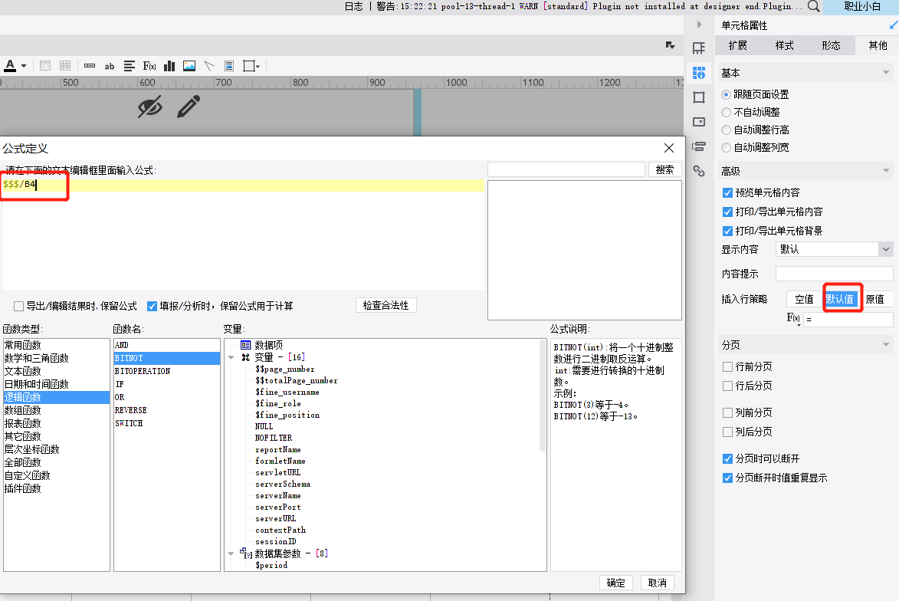The image size is (899, 601).
Task: Open the hyperlink panel in the right sidebar
Action: point(698,171)
